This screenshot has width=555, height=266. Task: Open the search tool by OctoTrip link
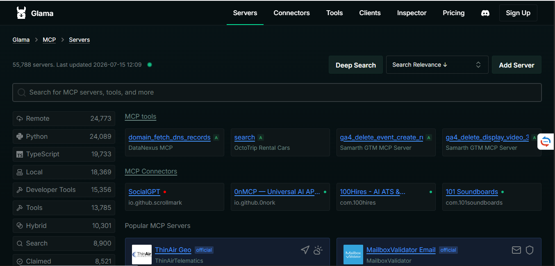tap(245, 138)
